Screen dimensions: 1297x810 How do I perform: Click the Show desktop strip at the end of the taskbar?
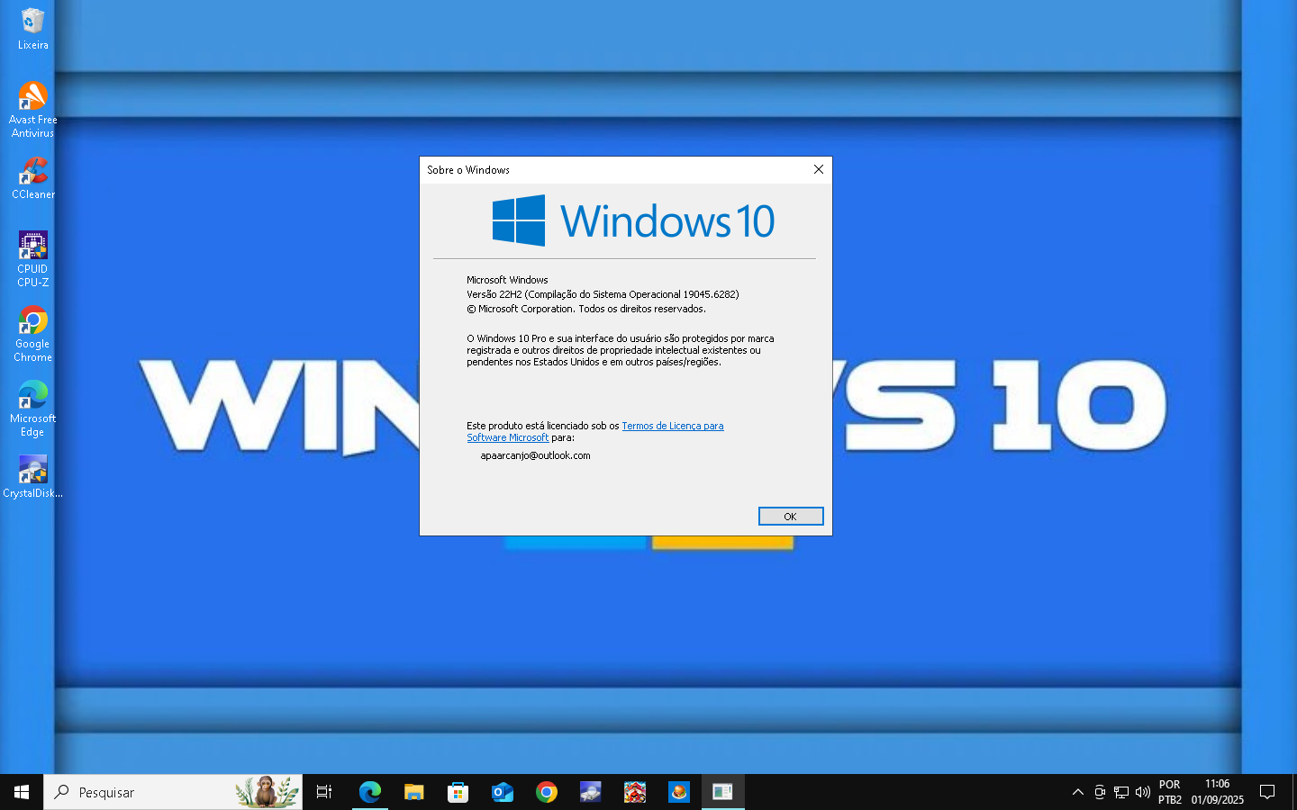pyautogui.click(x=1294, y=792)
